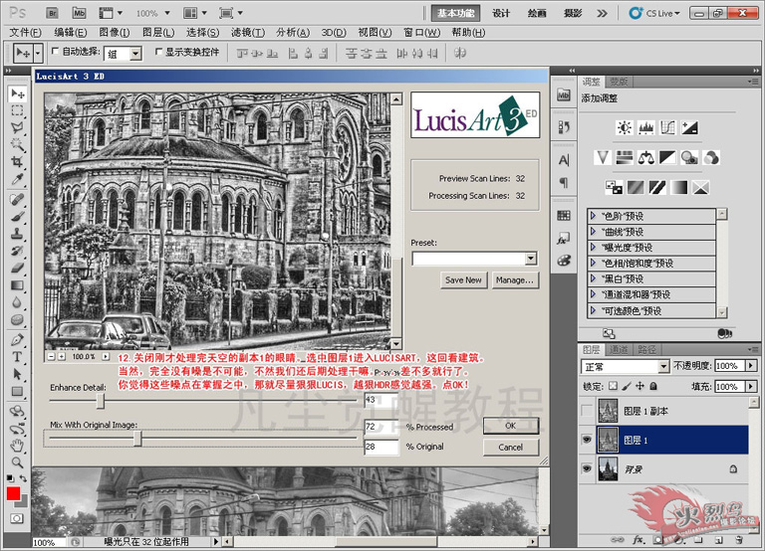Expand the "曲线"预设 list
The image size is (765, 551).
[x=593, y=232]
